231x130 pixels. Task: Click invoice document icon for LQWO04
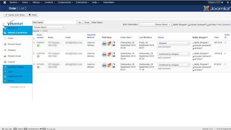[113, 54]
